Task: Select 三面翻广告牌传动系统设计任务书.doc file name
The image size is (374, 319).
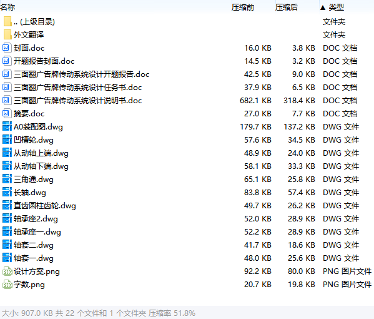Action: (x=77, y=88)
